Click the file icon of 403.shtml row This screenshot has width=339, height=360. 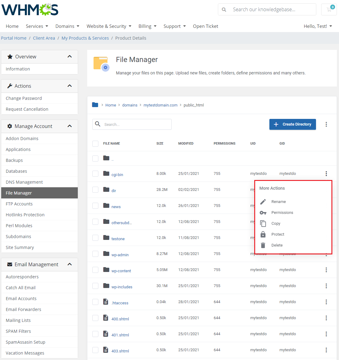point(106,350)
